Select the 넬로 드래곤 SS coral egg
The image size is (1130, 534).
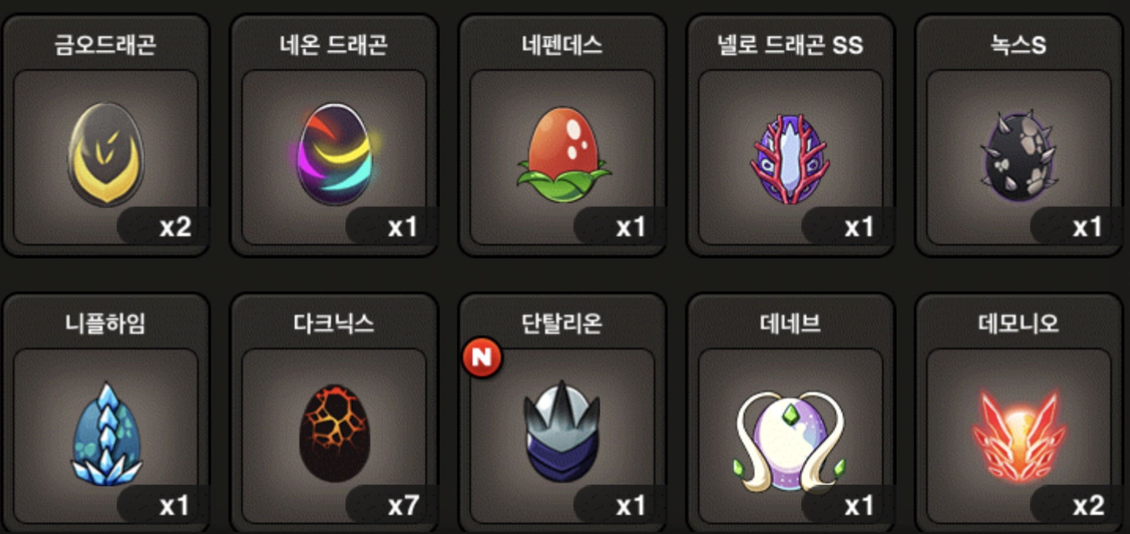790,159
